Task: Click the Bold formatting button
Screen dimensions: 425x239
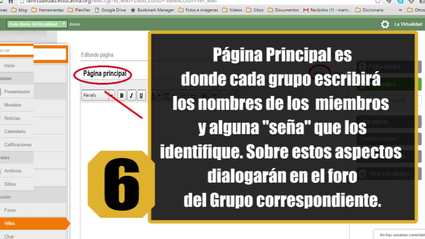Action: tap(122, 96)
